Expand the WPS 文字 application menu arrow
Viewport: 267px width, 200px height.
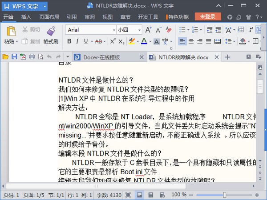pyautogui.click(x=44, y=6)
